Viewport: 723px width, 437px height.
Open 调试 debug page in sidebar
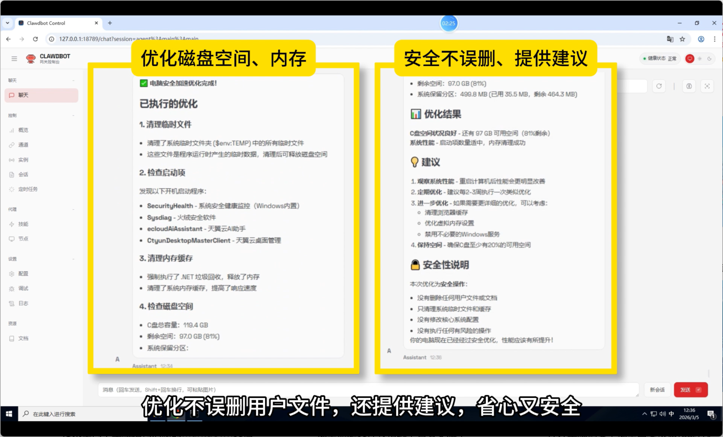[23, 289]
